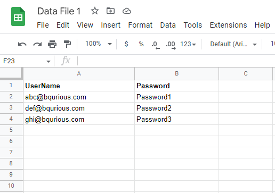
Task: Select row 6 header
Action: coord(11,141)
